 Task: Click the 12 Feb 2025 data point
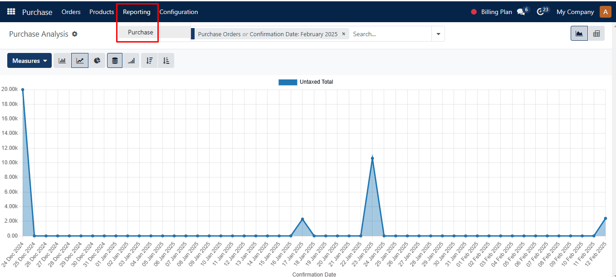[x=605, y=218]
